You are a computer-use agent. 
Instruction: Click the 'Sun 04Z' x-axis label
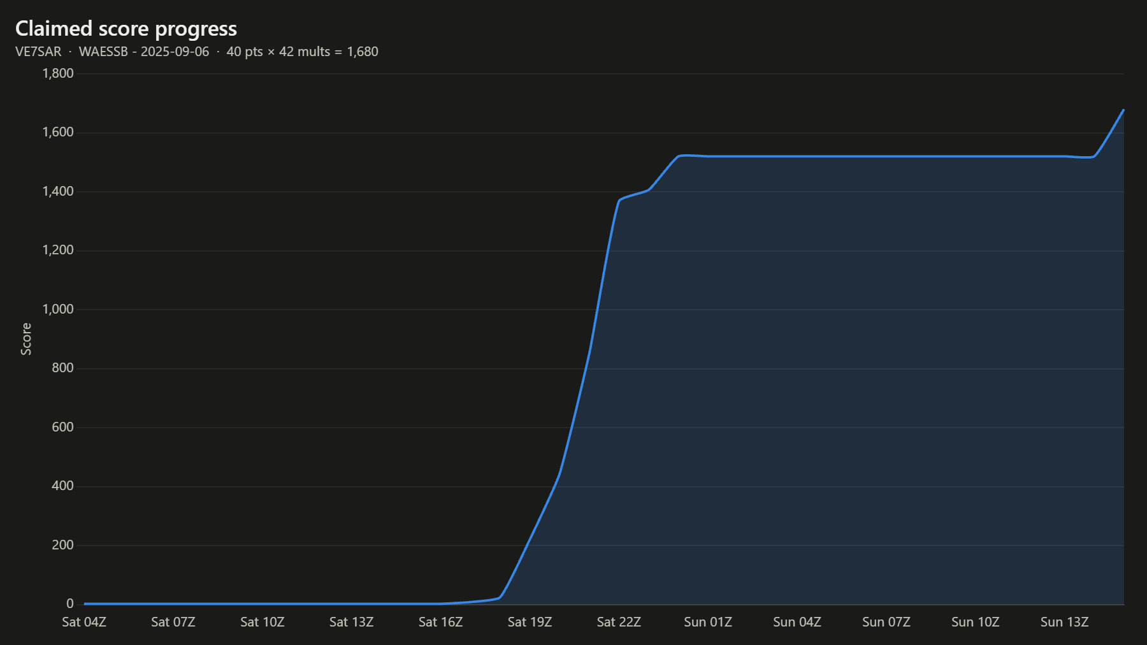(x=797, y=622)
